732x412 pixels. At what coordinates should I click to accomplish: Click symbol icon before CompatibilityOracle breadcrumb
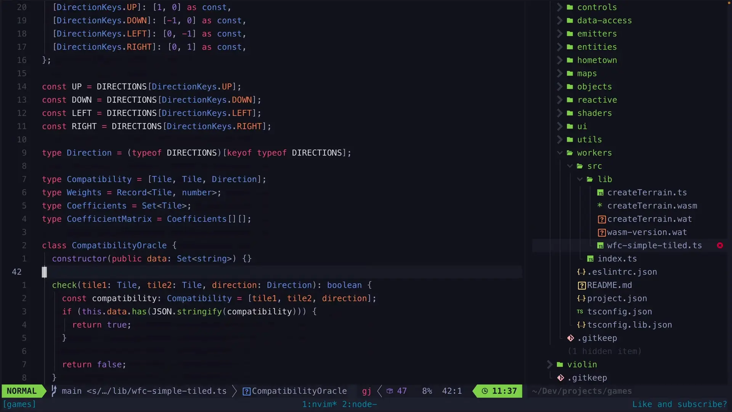click(x=247, y=391)
